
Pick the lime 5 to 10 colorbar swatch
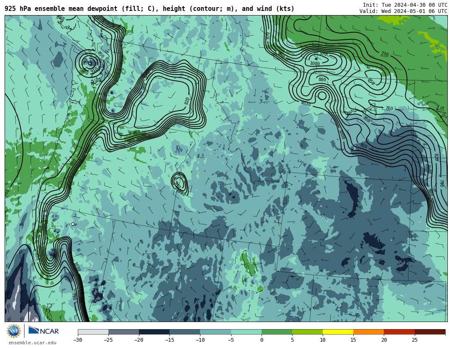point(307,332)
